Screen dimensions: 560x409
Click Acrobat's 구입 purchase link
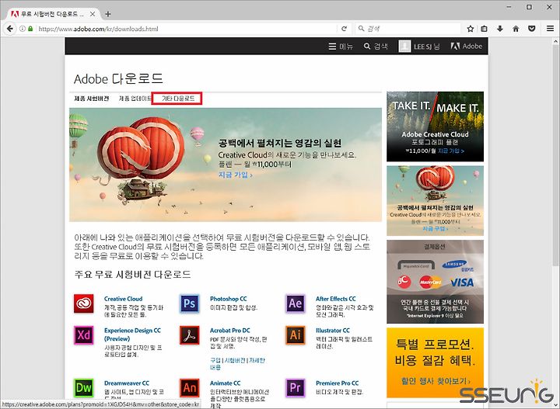click(x=215, y=360)
